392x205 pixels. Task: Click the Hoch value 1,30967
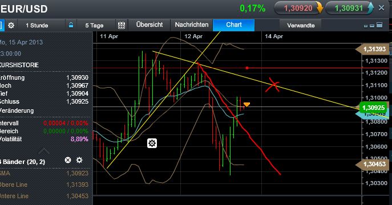coord(77,85)
